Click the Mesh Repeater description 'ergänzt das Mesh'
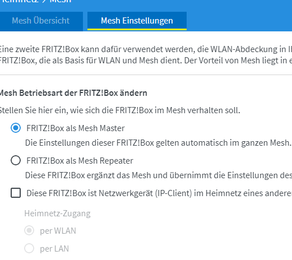This screenshot has height=260, width=292. [159, 175]
